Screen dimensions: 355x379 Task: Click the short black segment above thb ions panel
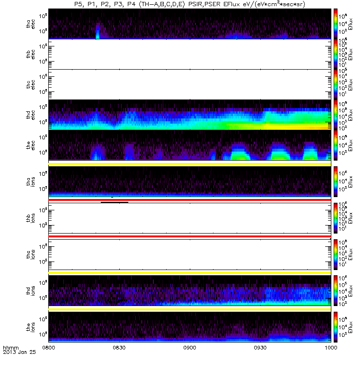tap(115, 202)
